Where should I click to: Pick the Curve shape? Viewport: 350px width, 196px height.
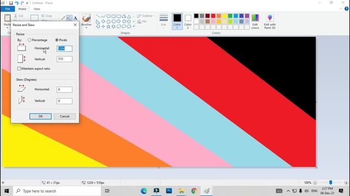point(103,16)
